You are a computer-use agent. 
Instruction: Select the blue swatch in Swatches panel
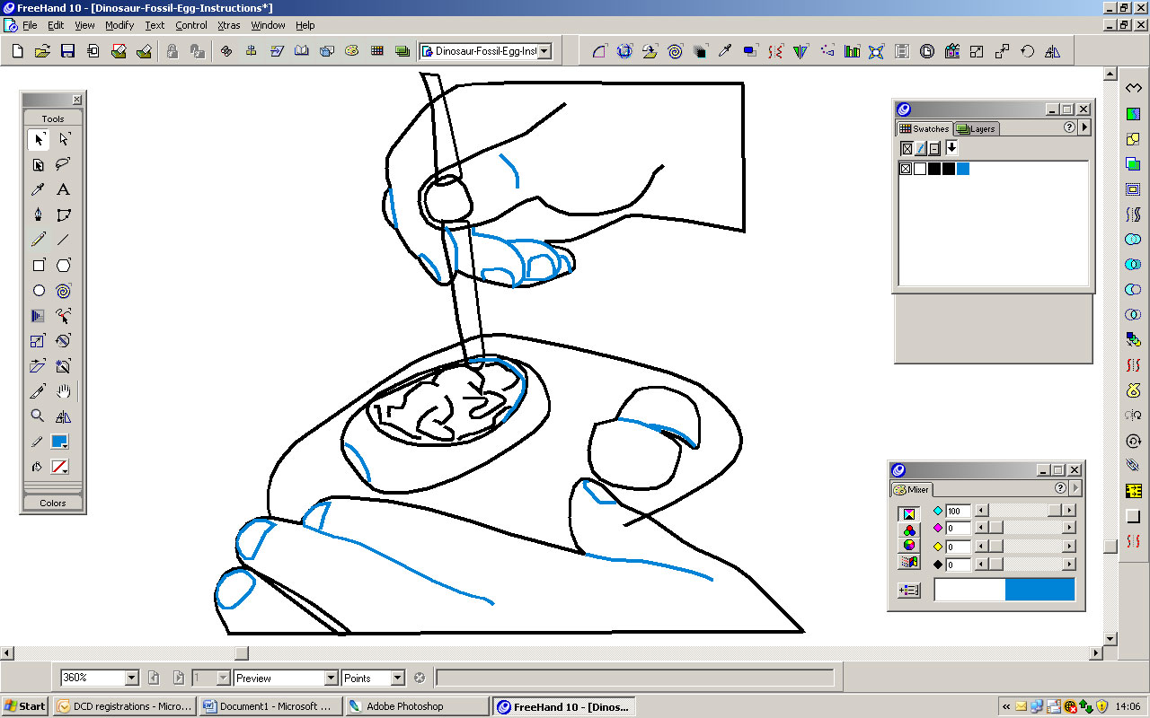pos(963,169)
